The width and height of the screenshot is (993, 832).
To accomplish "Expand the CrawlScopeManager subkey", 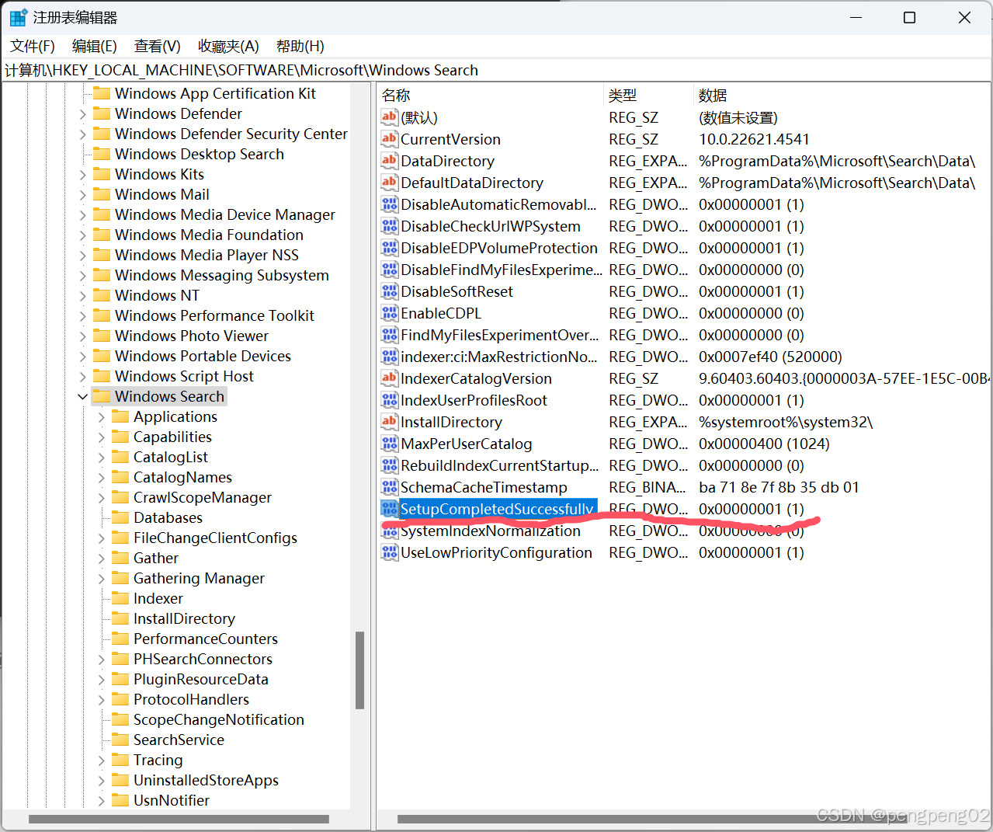I will point(101,497).
